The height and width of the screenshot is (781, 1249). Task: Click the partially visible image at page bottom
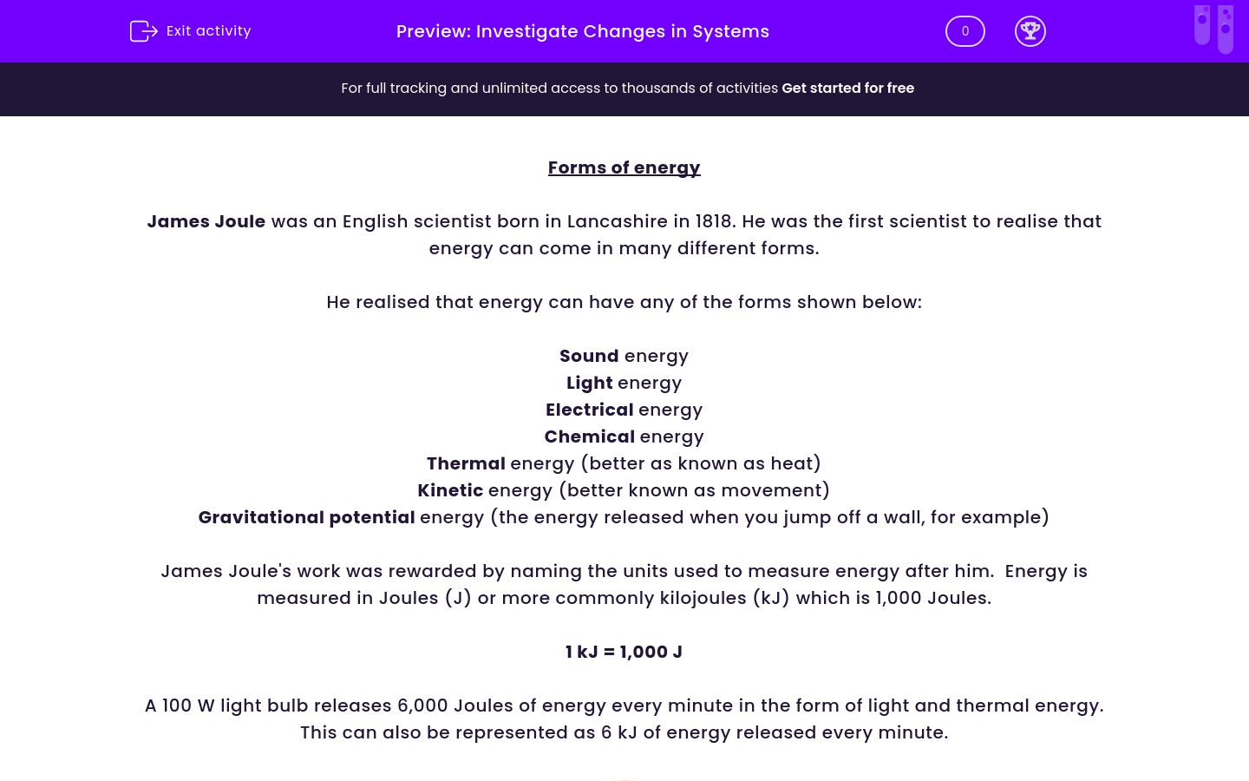tap(624, 778)
